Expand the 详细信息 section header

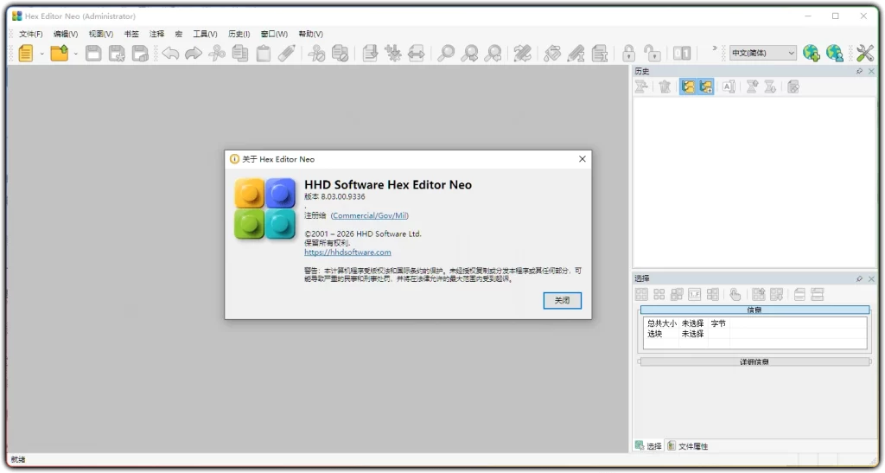[x=754, y=361]
